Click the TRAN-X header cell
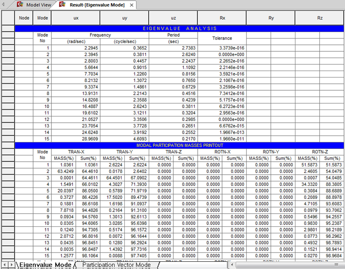This screenshot has width=345, height=269. pyautogui.click(x=76, y=152)
